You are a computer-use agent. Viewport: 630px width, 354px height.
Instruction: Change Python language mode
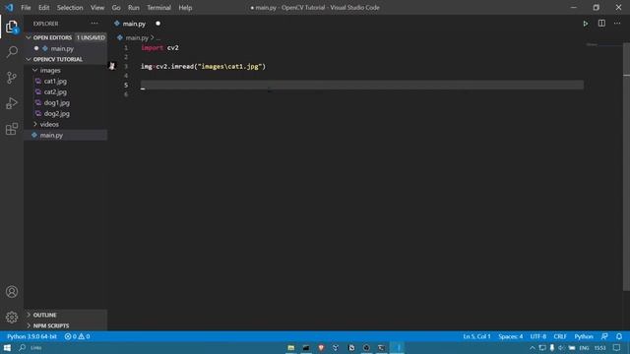(584, 336)
